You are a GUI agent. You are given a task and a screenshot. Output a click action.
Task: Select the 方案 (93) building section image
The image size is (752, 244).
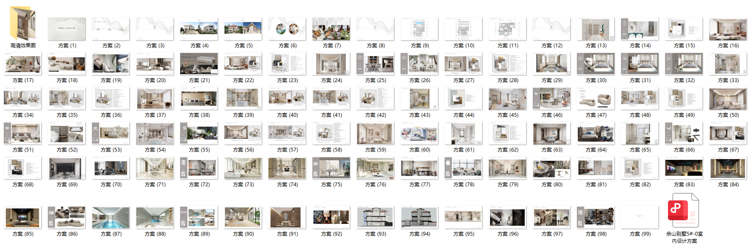(375, 217)
